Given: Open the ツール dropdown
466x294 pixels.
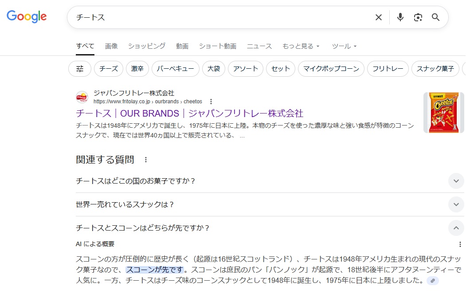Looking at the screenshot, I should [344, 46].
